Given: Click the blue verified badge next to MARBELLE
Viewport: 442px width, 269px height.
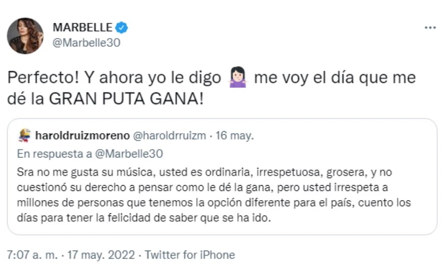Looking at the screenshot, I should (122, 28).
